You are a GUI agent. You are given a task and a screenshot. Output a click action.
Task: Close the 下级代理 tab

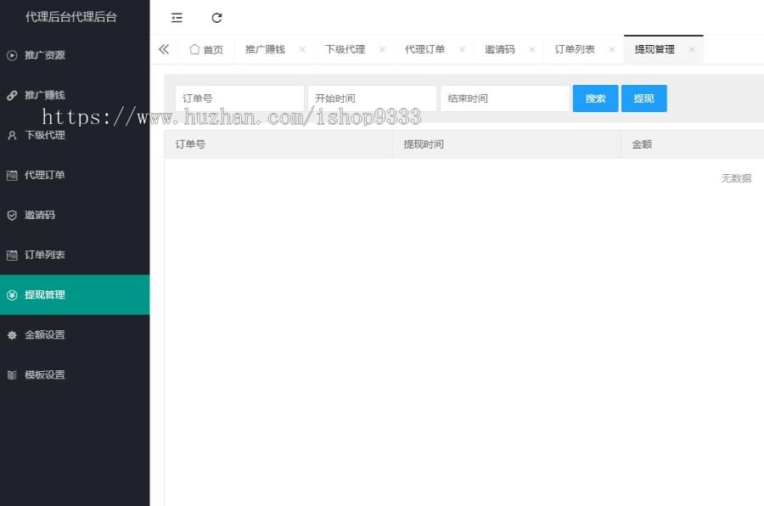[382, 49]
